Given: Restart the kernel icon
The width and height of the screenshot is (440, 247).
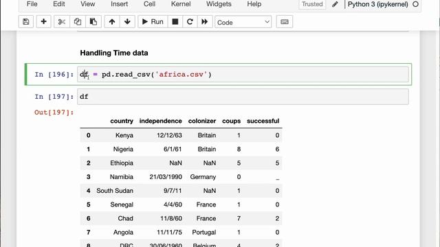Looking at the screenshot, I should 190,22.
